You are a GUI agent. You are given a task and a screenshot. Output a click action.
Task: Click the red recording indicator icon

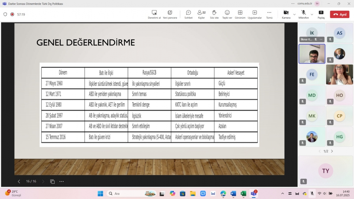pos(12,14)
